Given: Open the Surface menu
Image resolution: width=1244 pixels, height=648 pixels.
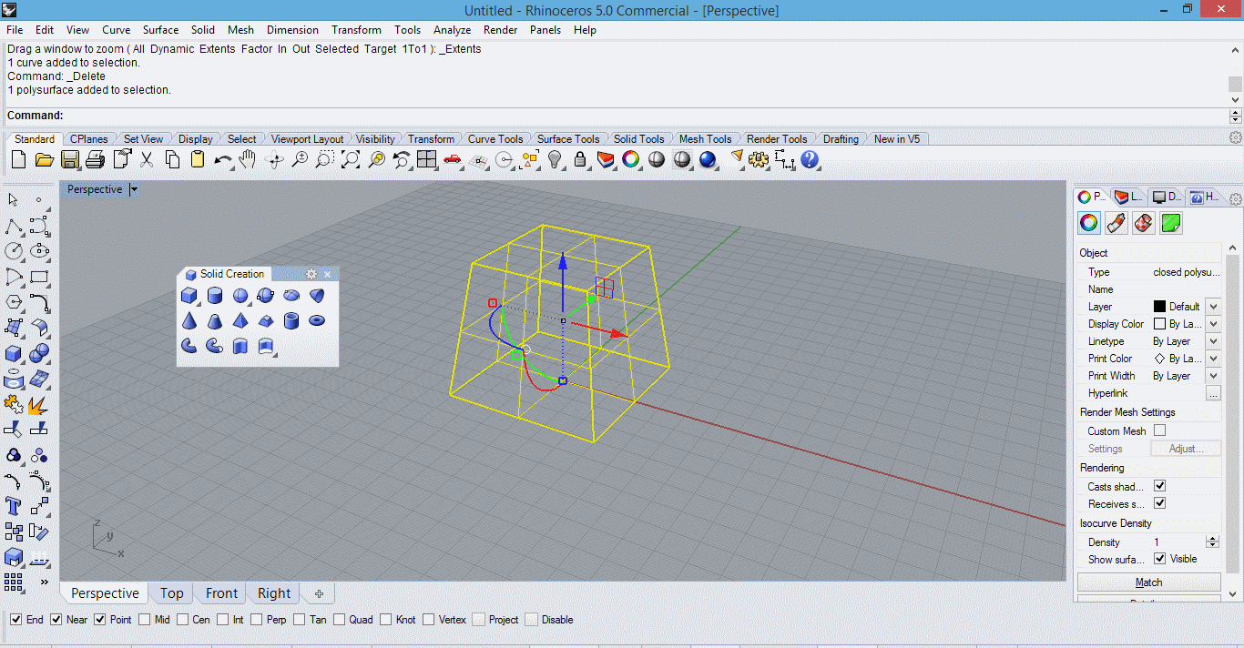Looking at the screenshot, I should coord(160,30).
